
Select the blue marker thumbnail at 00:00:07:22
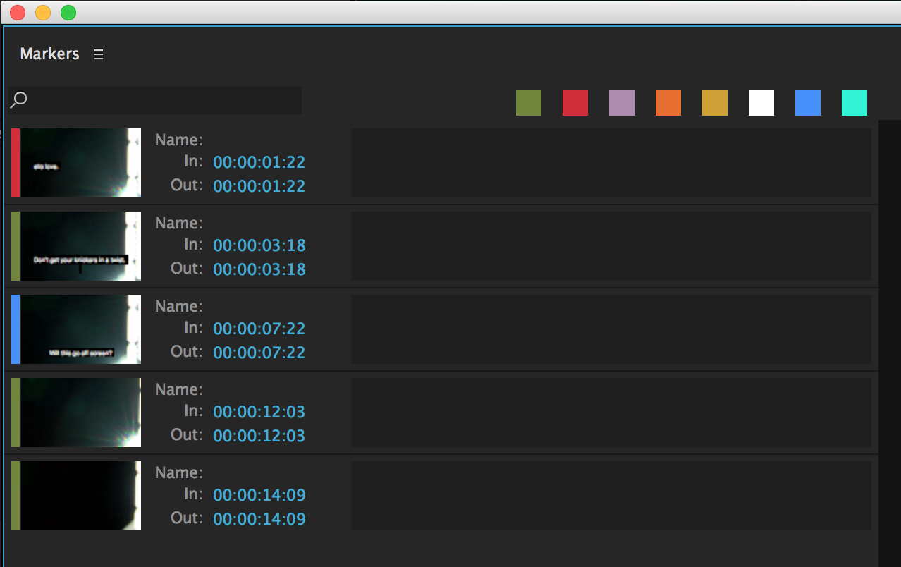tap(80, 329)
